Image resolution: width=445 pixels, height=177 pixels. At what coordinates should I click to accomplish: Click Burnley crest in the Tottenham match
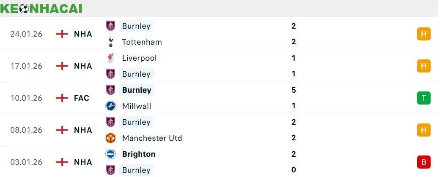point(110,26)
